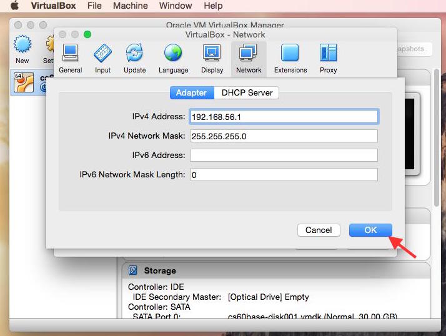446x336 pixels.
Task: Switch to the DHCP Server tab
Action: (247, 93)
